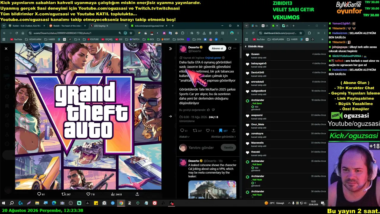The width and height of the screenshot is (380, 214).
Task: Switch to the kick.com popout chat tab
Action: (149, 26)
